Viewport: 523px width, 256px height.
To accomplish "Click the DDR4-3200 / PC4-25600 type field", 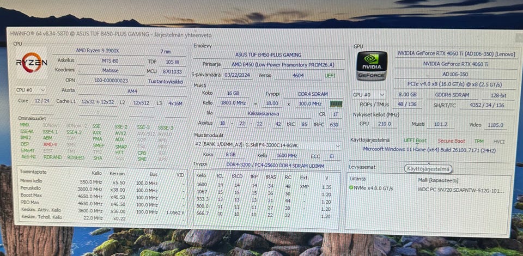I will (x=276, y=166).
